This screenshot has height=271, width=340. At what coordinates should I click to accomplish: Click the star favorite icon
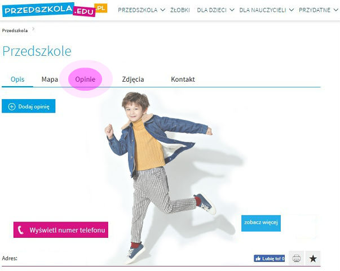pos(313,258)
